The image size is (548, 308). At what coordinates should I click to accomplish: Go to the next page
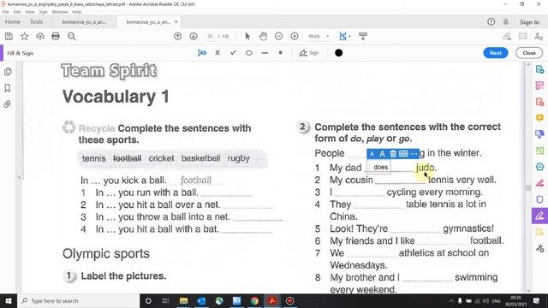pyautogui.click(x=194, y=36)
